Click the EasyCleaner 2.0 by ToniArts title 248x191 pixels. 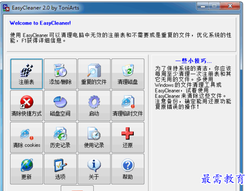pos(45,8)
